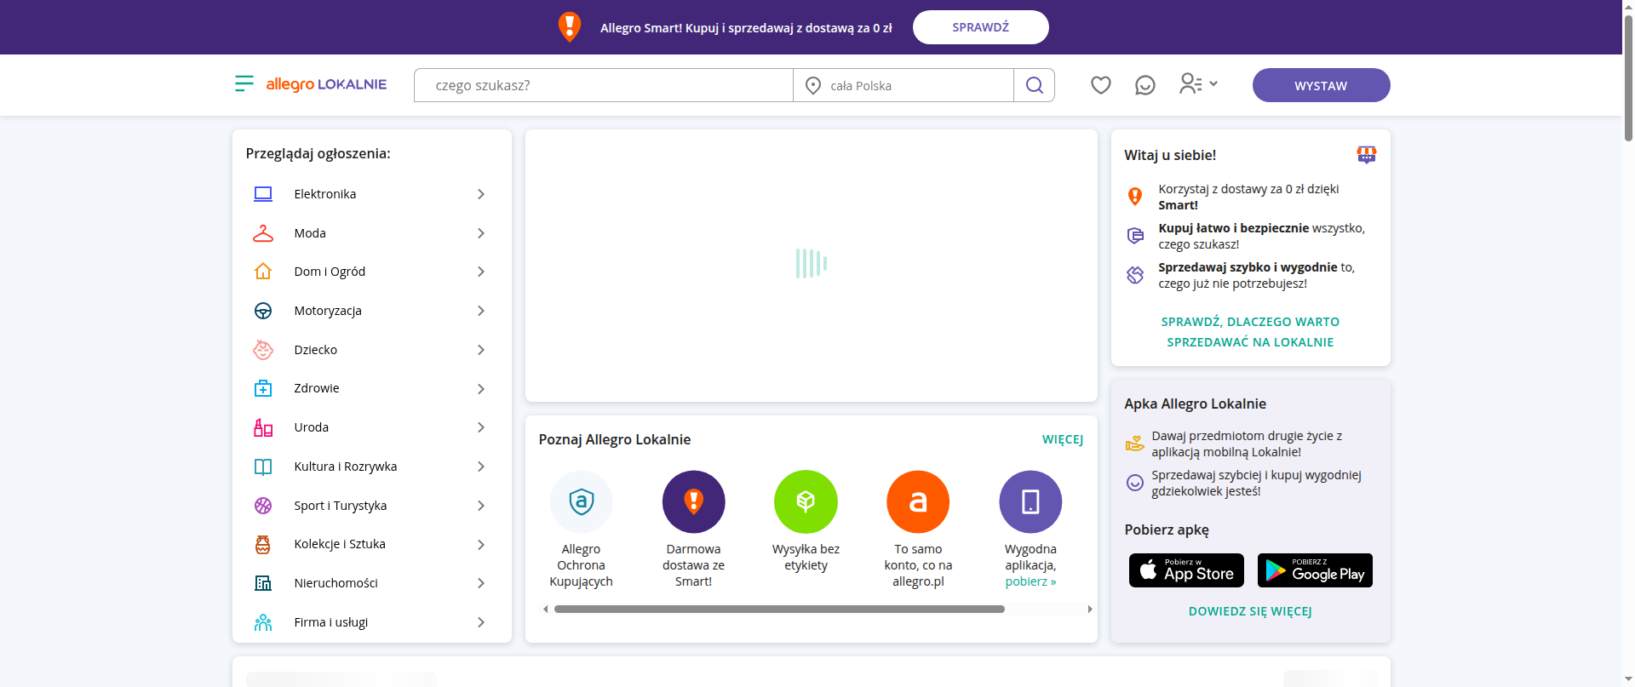The width and height of the screenshot is (1635, 687).
Task: Expand the Kolekcje i Sztuka chevron
Action: [x=481, y=545]
